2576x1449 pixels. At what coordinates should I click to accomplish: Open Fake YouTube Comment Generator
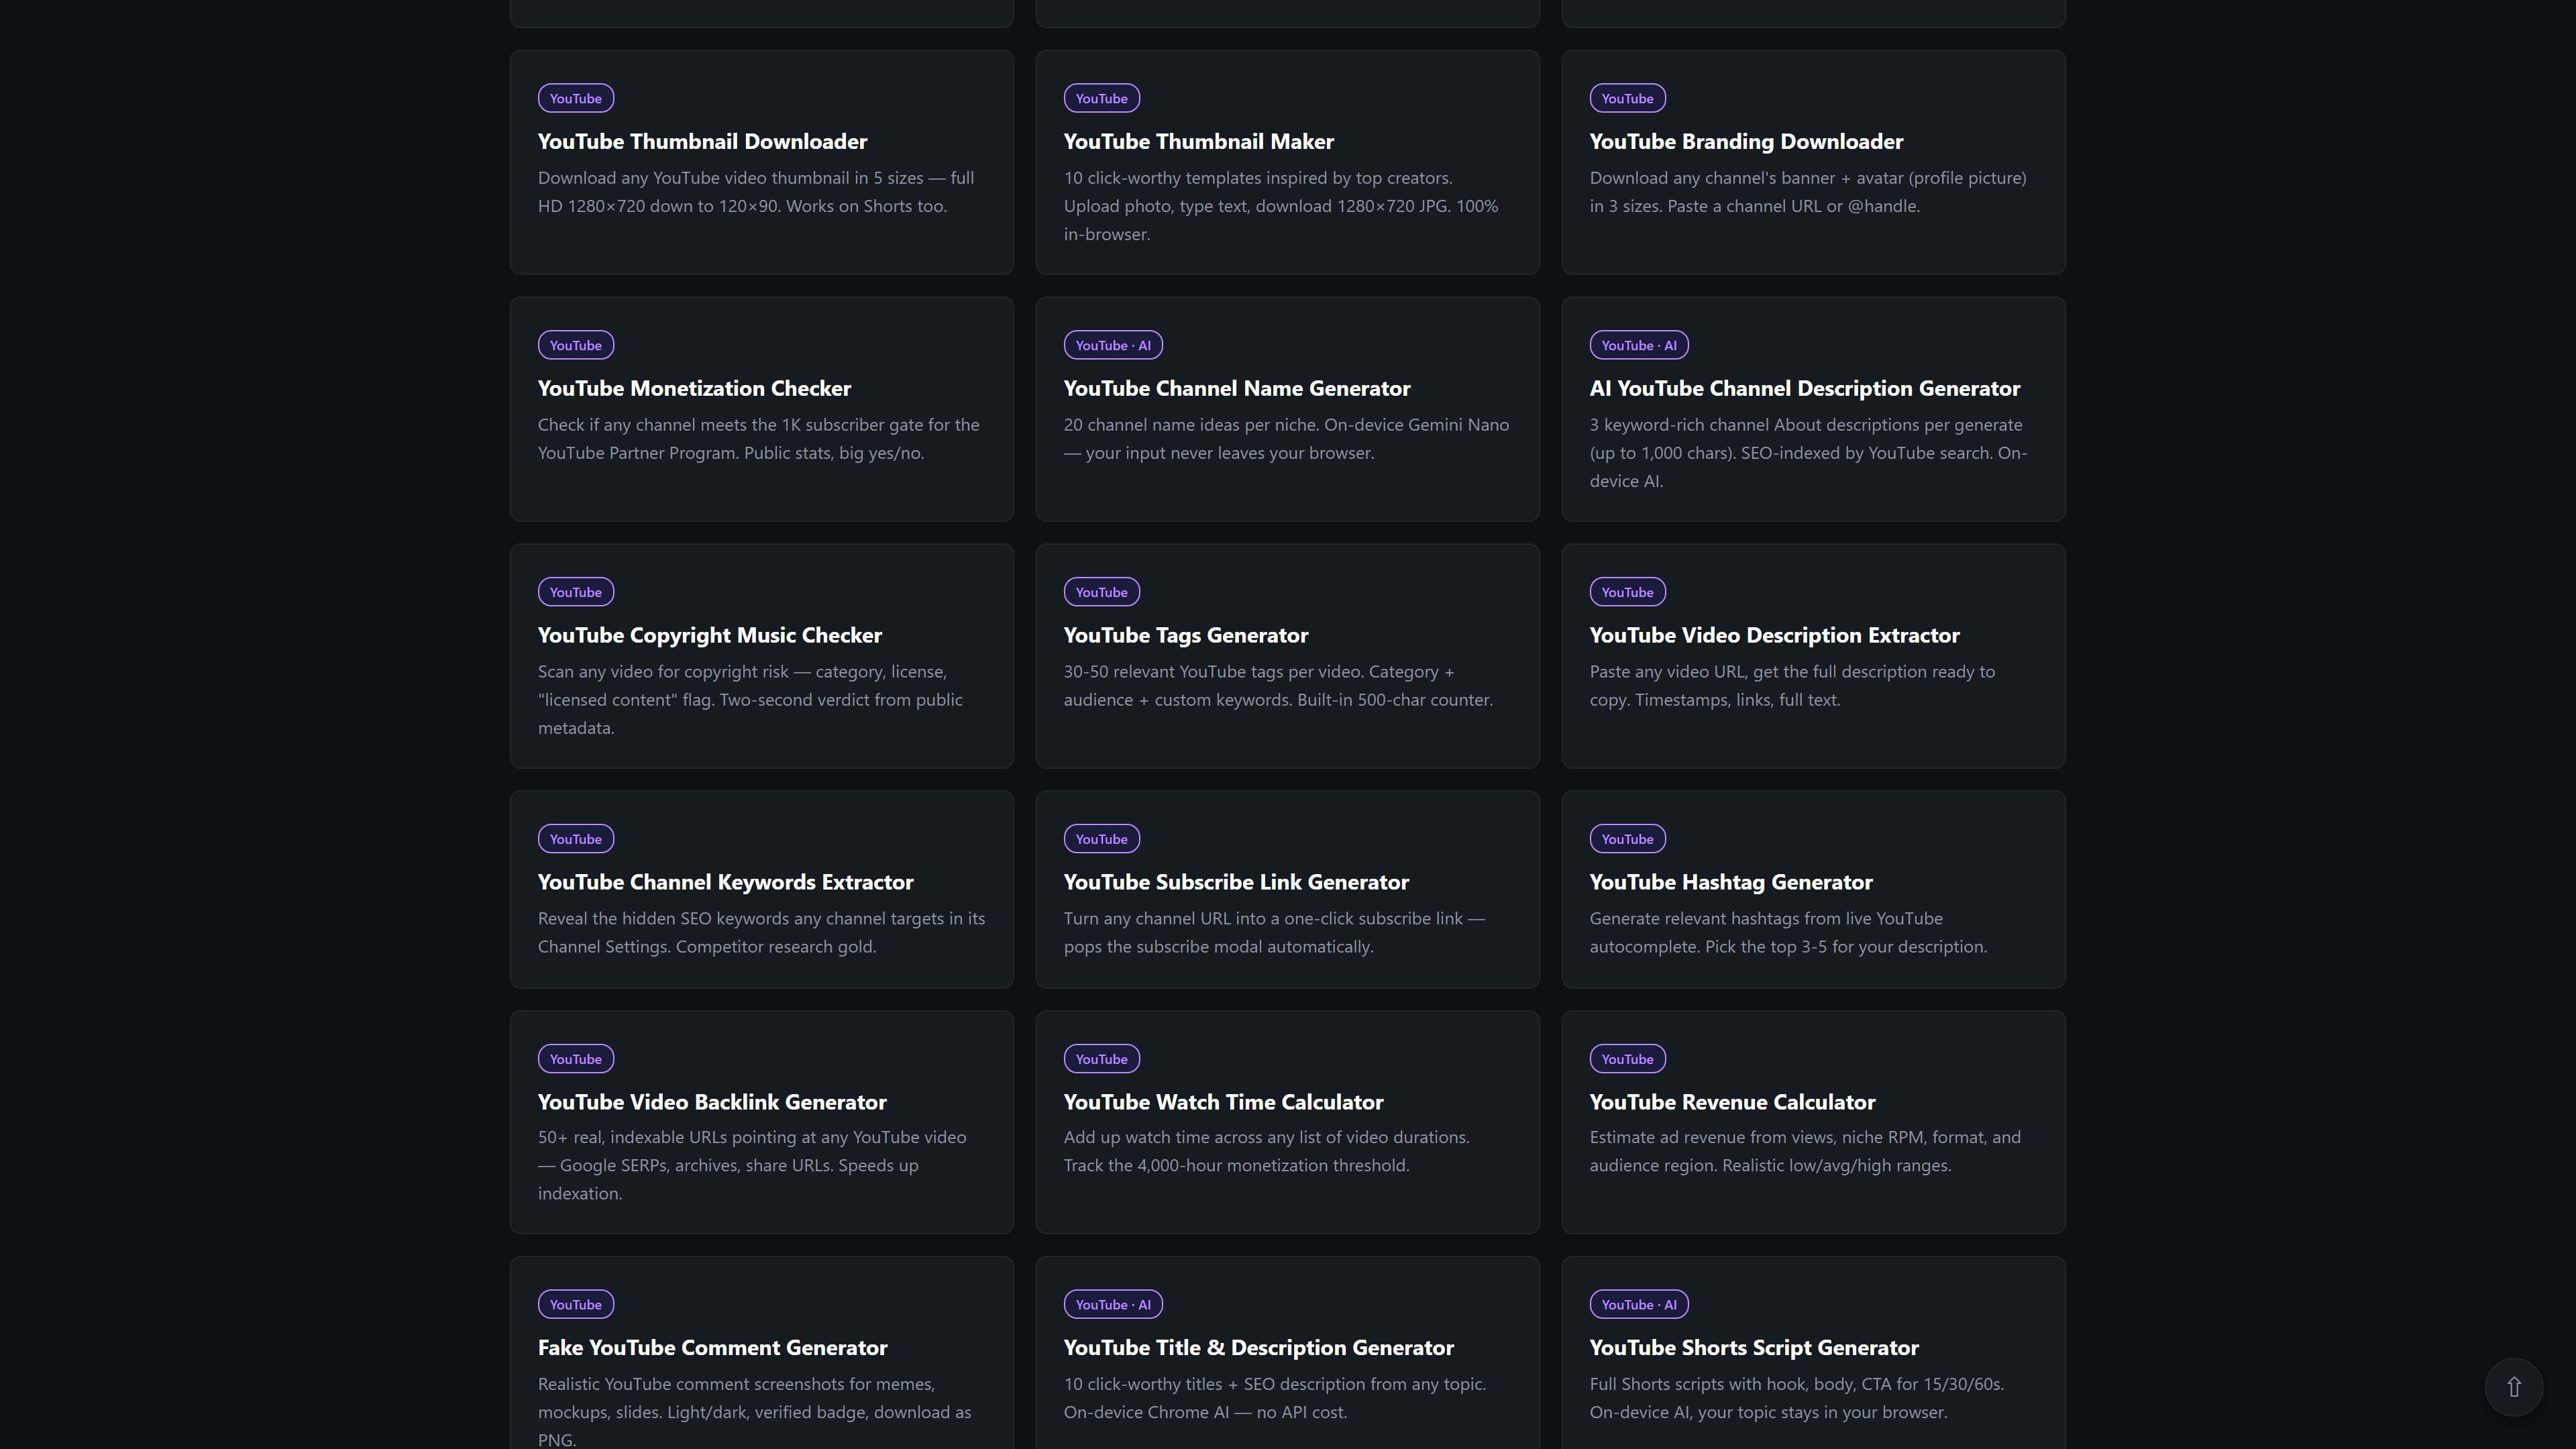(712, 1348)
